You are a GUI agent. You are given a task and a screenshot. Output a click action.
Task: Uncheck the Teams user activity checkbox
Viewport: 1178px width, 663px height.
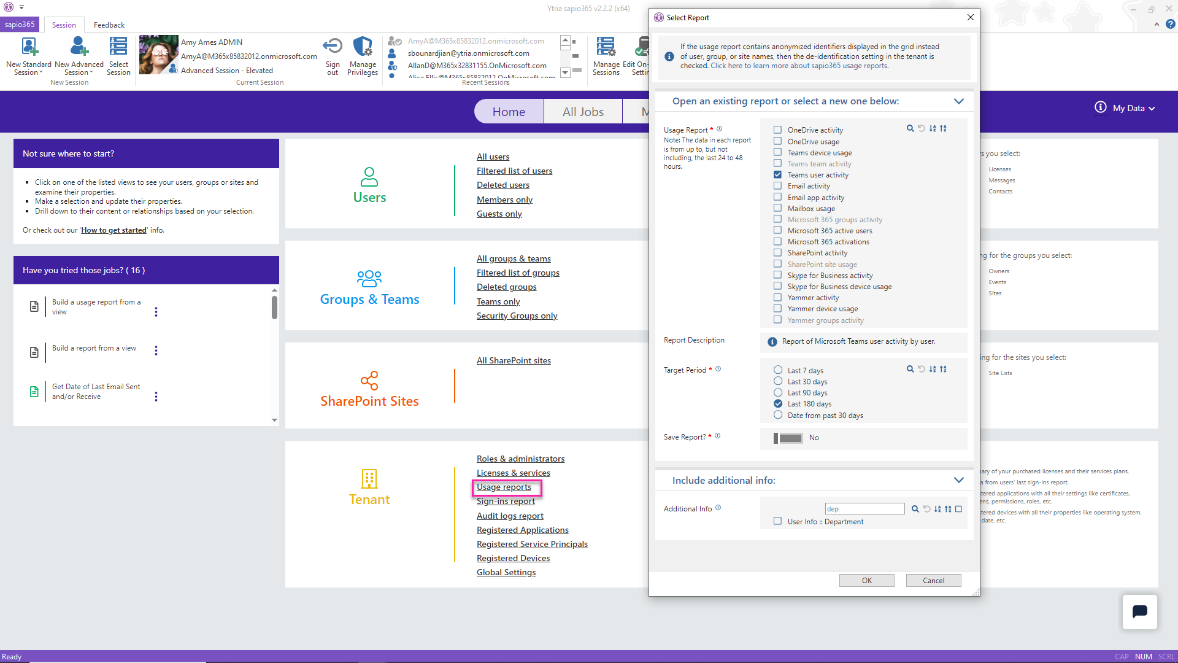click(x=777, y=175)
